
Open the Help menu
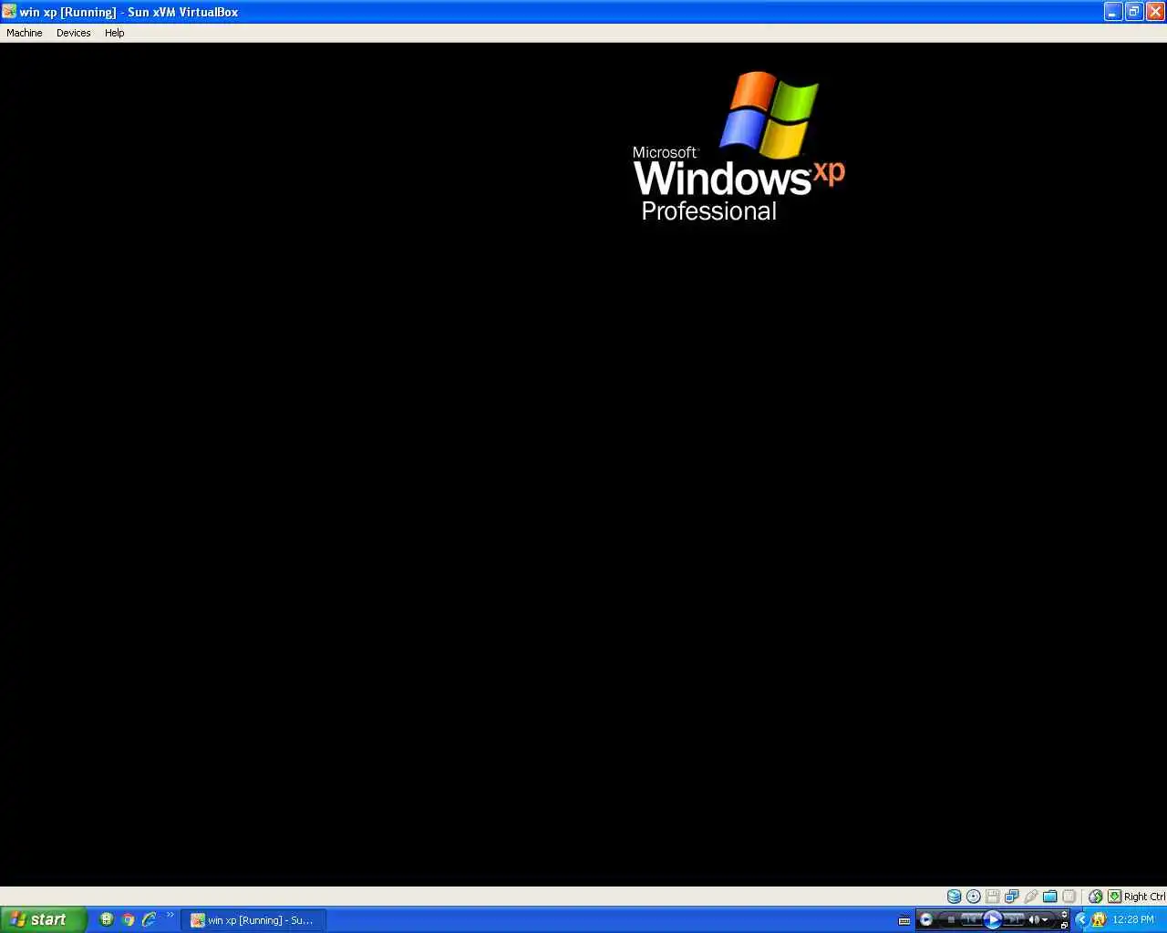114,33
